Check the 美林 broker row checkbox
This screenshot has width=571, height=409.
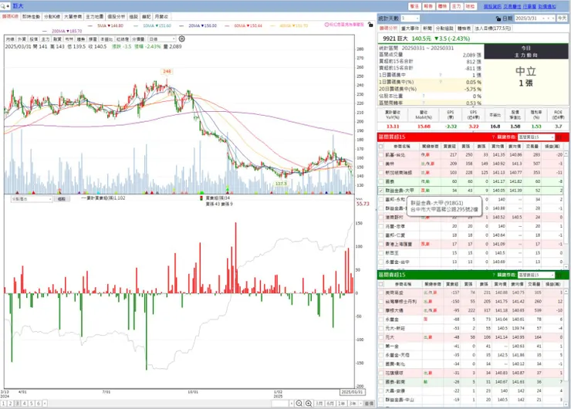[381, 164]
